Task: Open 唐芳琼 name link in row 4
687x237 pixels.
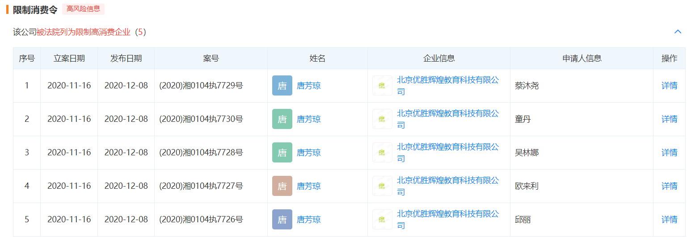Action: coord(308,186)
